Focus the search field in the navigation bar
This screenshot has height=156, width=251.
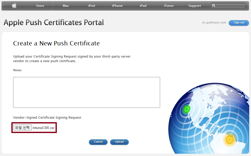pyautogui.click(x=228, y=6)
